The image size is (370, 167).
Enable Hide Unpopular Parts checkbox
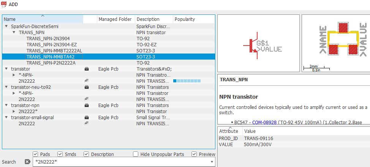point(136,154)
